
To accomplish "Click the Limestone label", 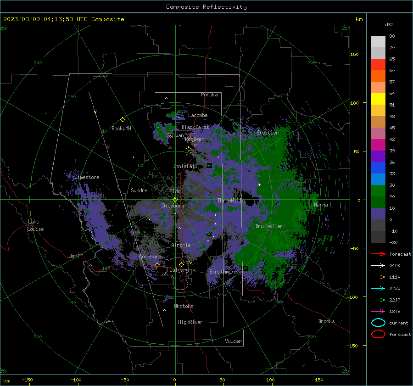I will (87, 177).
